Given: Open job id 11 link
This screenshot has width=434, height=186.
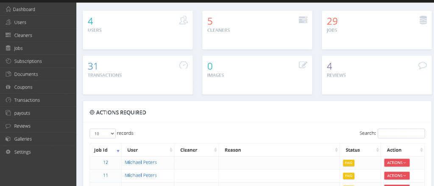Looking at the screenshot, I should coord(106,175).
